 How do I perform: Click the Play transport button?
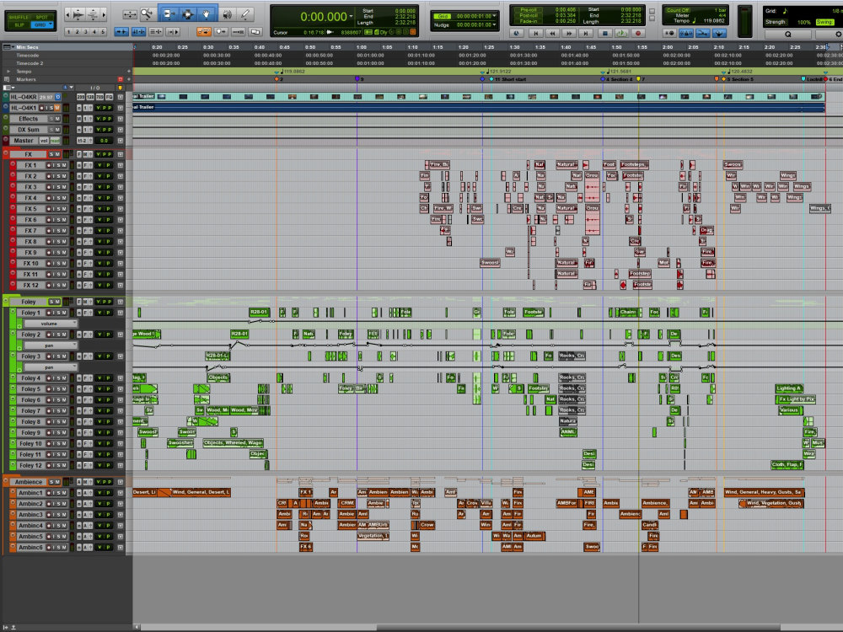(621, 34)
